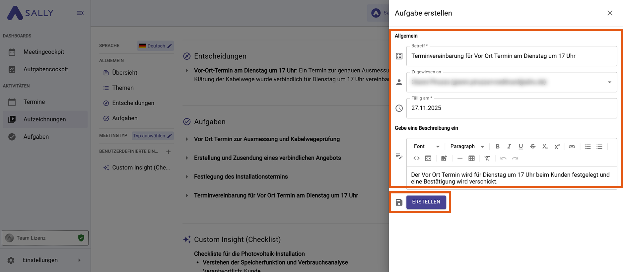Click the Deutsch language button
The width and height of the screenshot is (623, 272).
[x=156, y=46]
